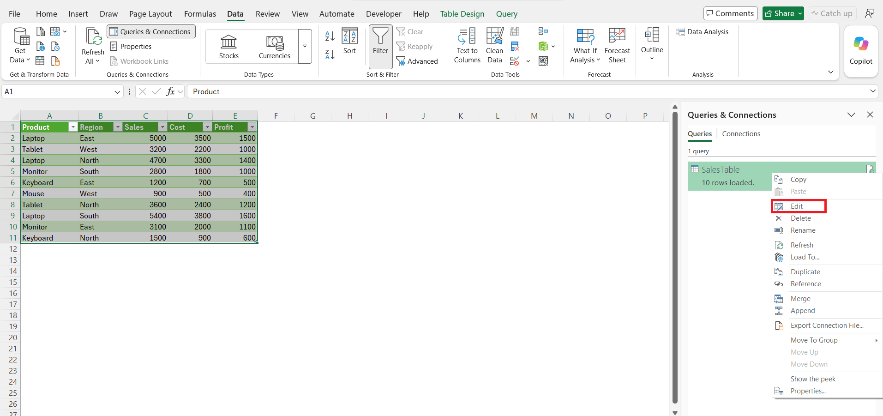This screenshot has height=416, width=883.
Task: Open the Sales column filter dropdown
Action: [x=162, y=127]
